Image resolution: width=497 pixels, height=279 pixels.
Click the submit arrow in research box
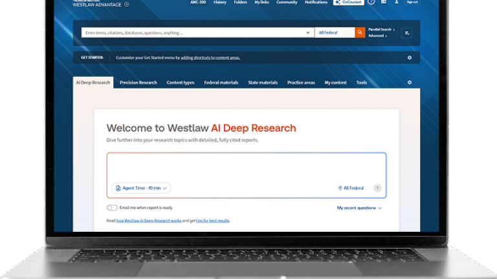(x=377, y=188)
